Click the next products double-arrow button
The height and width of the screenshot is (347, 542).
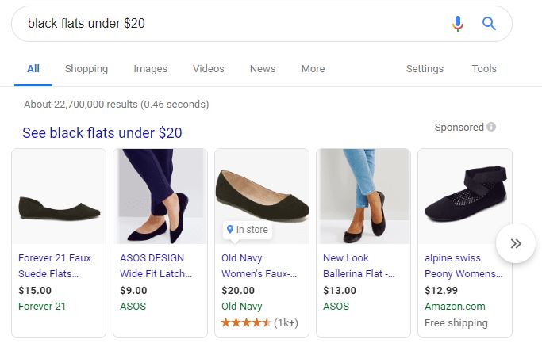pyautogui.click(x=516, y=243)
